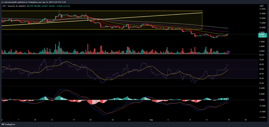Click date 18 on the time axis
Viewport: 269px width, 127px height.
pos(246,120)
